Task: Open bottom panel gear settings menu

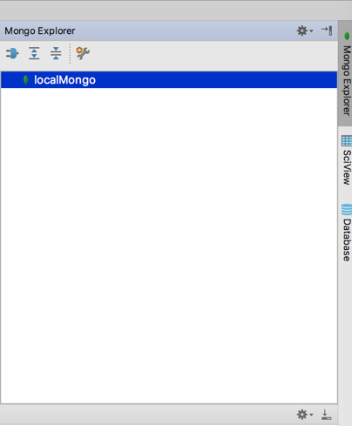Action: coord(305,415)
